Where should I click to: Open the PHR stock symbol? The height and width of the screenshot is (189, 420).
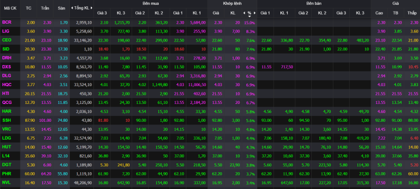click(x=7, y=173)
